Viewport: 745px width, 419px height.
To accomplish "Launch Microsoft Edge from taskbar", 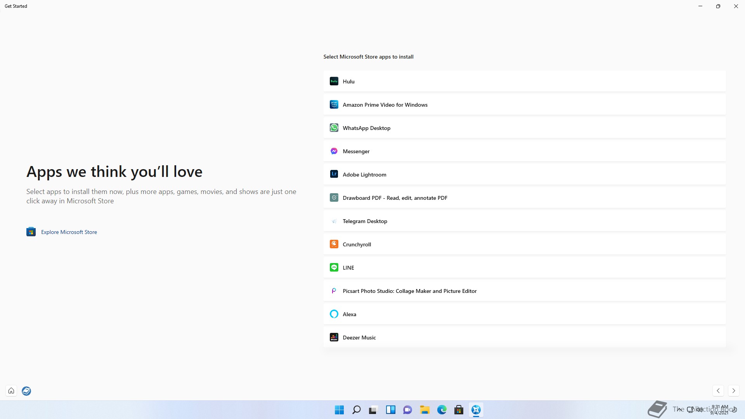I will [x=442, y=410].
